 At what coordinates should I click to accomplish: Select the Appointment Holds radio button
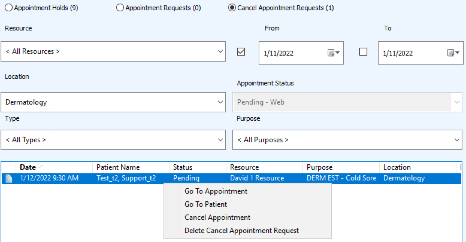click(8, 7)
